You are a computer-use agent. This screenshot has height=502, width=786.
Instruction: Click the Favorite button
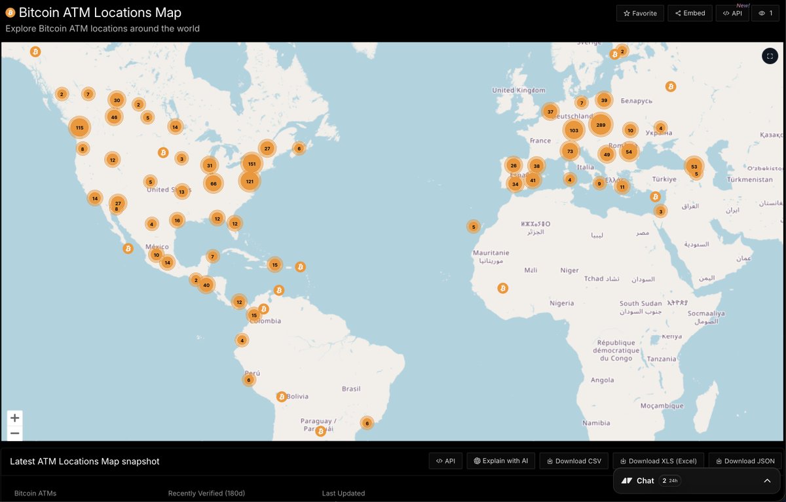[x=640, y=13]
